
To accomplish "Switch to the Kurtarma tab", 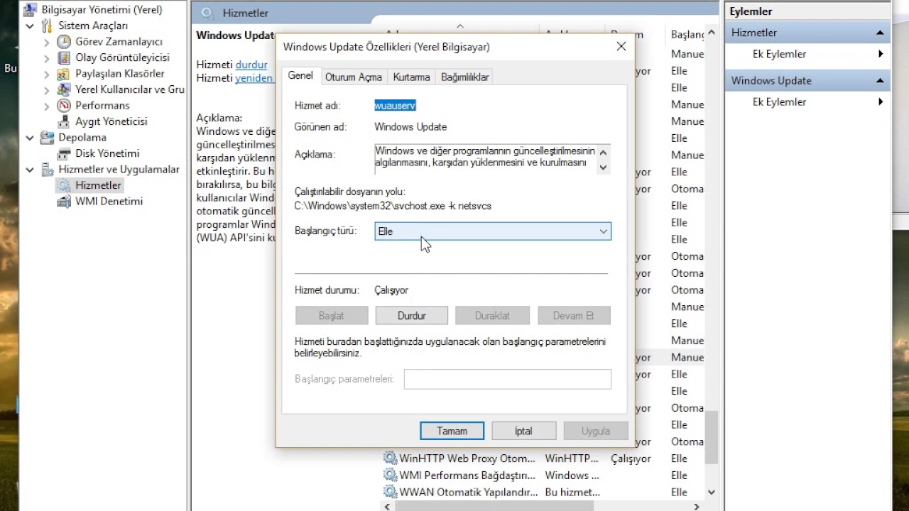I will coord(411,77).
